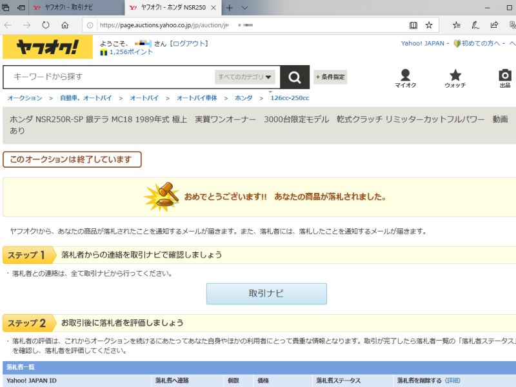The image size is (516, 387).
Task: Expand すべてのカテゴリ category dropdown
Action: click(246, 77)
